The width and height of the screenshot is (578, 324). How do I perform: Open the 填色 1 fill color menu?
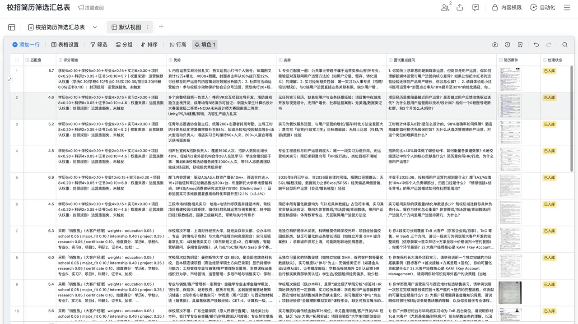205,45
